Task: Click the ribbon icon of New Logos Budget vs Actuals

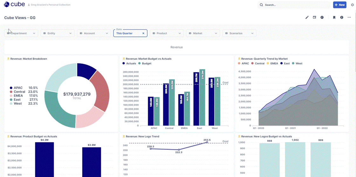Action: (x=239, y=136)
